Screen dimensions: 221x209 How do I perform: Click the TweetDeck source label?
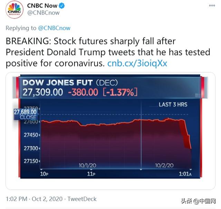[x=82, y=199]
